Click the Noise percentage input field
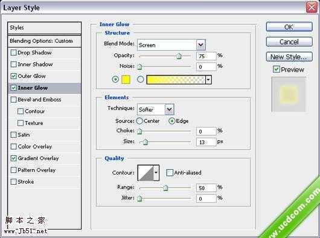Image resolution: width=320 pixels, height=238 pixels. (x=206, y=66)
